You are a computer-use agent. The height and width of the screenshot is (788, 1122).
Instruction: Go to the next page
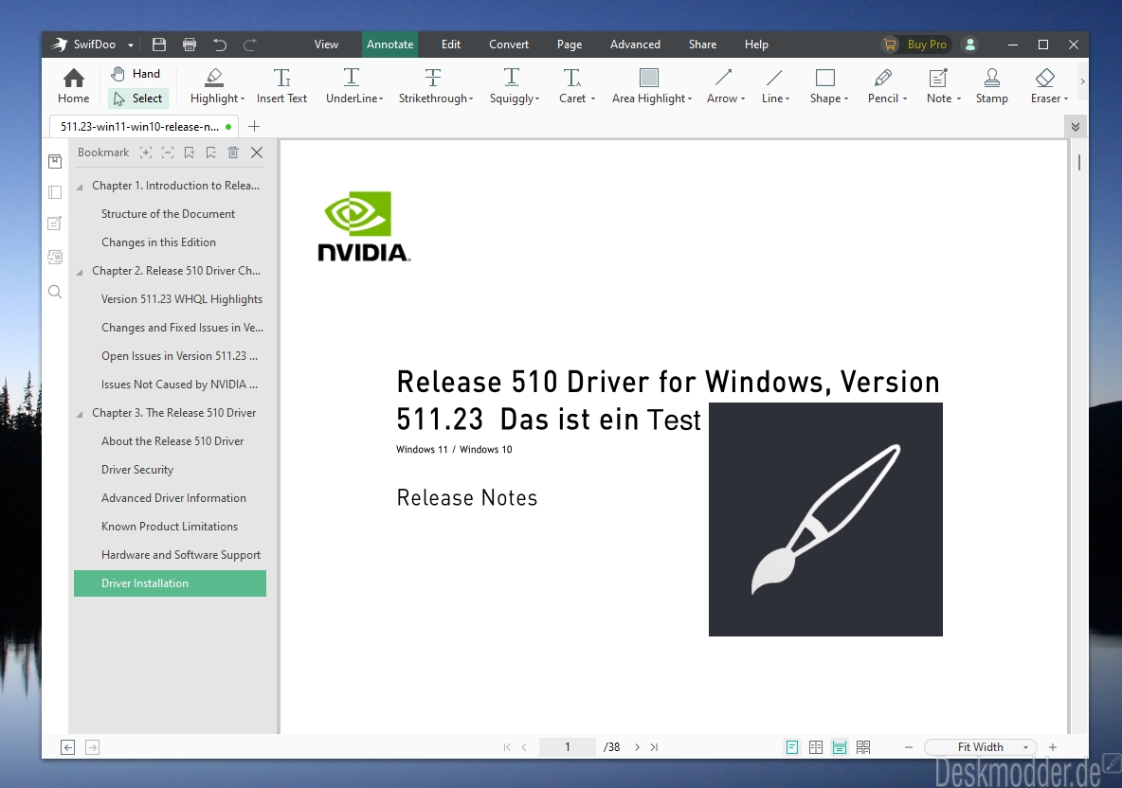coord(637,747)
